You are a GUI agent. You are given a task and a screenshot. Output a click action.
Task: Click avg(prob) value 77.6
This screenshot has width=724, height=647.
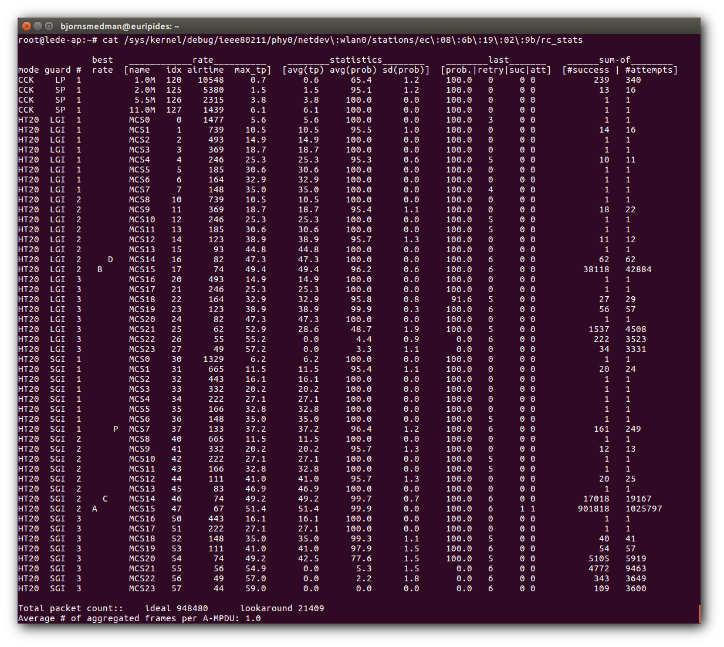[361, 558]
